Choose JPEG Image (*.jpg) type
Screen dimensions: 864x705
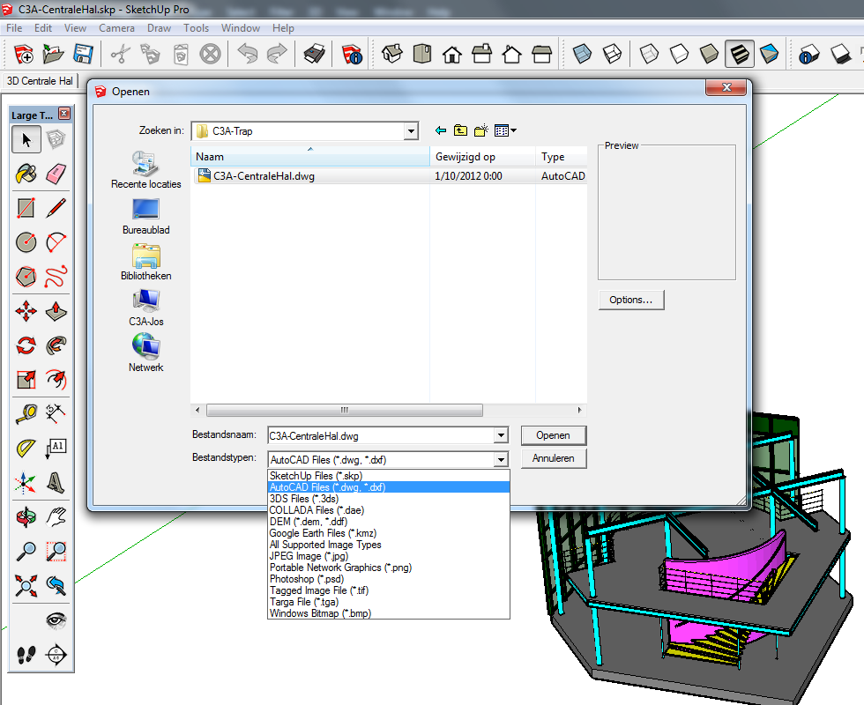pyautogui.click(x=389, y=556)
